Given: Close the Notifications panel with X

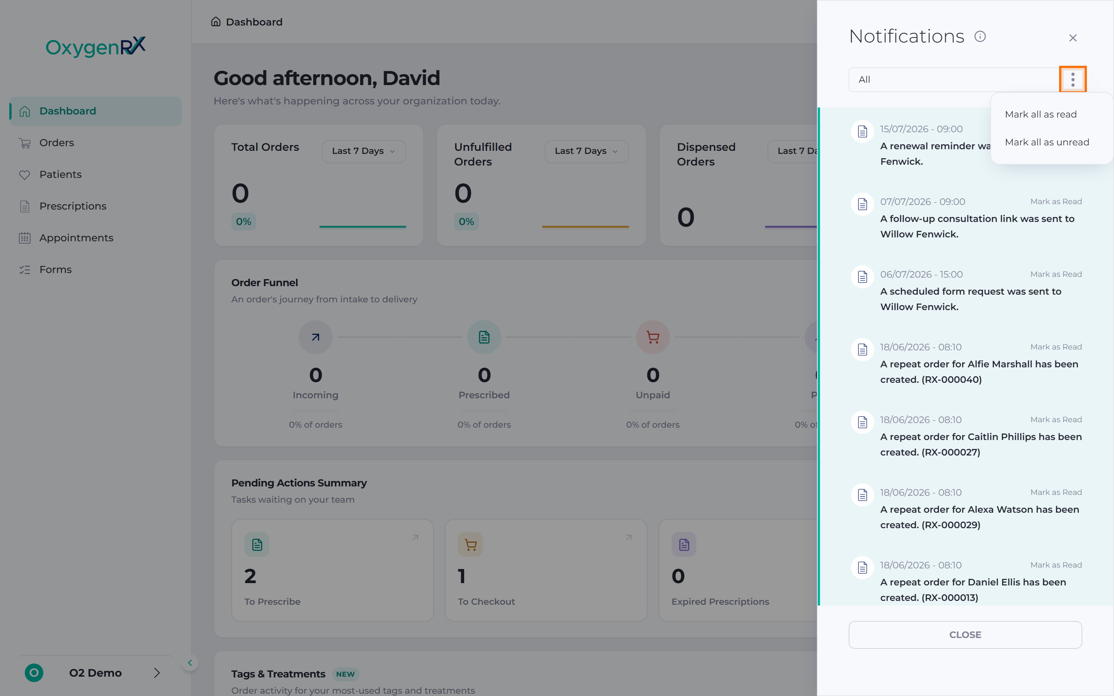Looking at the screenshot, I should point(1073,38).
